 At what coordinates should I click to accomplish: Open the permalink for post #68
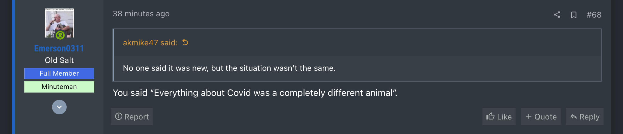594,15
